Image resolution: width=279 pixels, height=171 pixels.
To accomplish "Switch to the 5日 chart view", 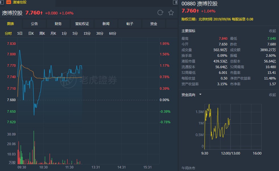I will (x=20, y=33).
